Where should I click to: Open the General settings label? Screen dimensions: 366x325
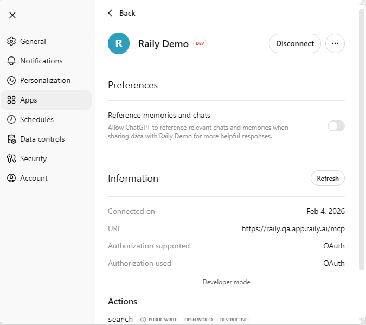[33, 41]
